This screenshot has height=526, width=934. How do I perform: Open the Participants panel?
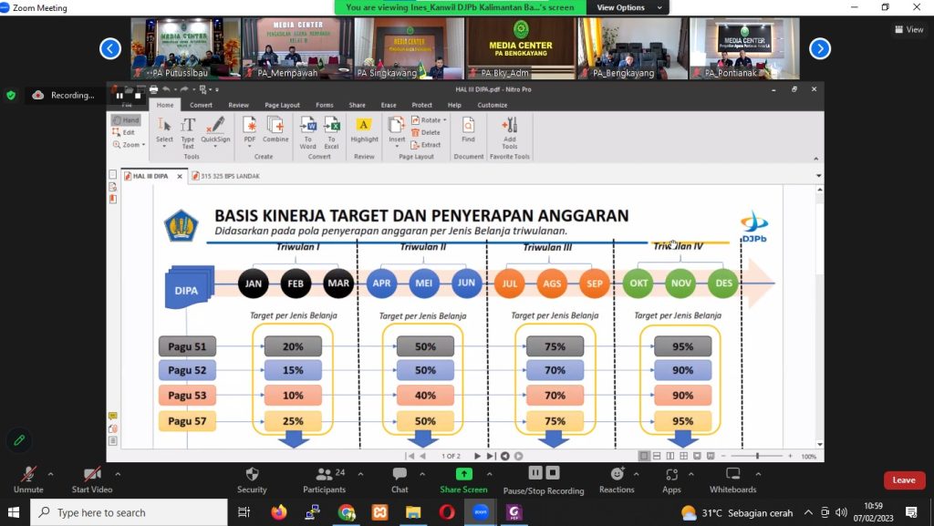pyautogui.click(x=324, y=475)
